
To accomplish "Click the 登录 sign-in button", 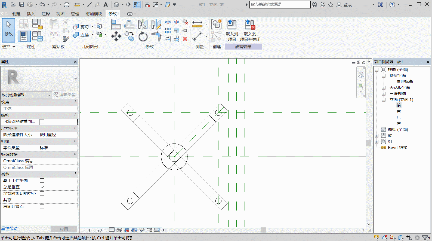I will pyautogui.click(x=344, y=5).
